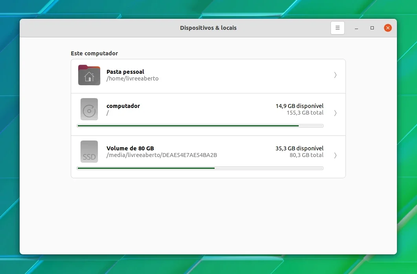
Task: Close the Dispositivos & locais window
Action: point(388,28)
